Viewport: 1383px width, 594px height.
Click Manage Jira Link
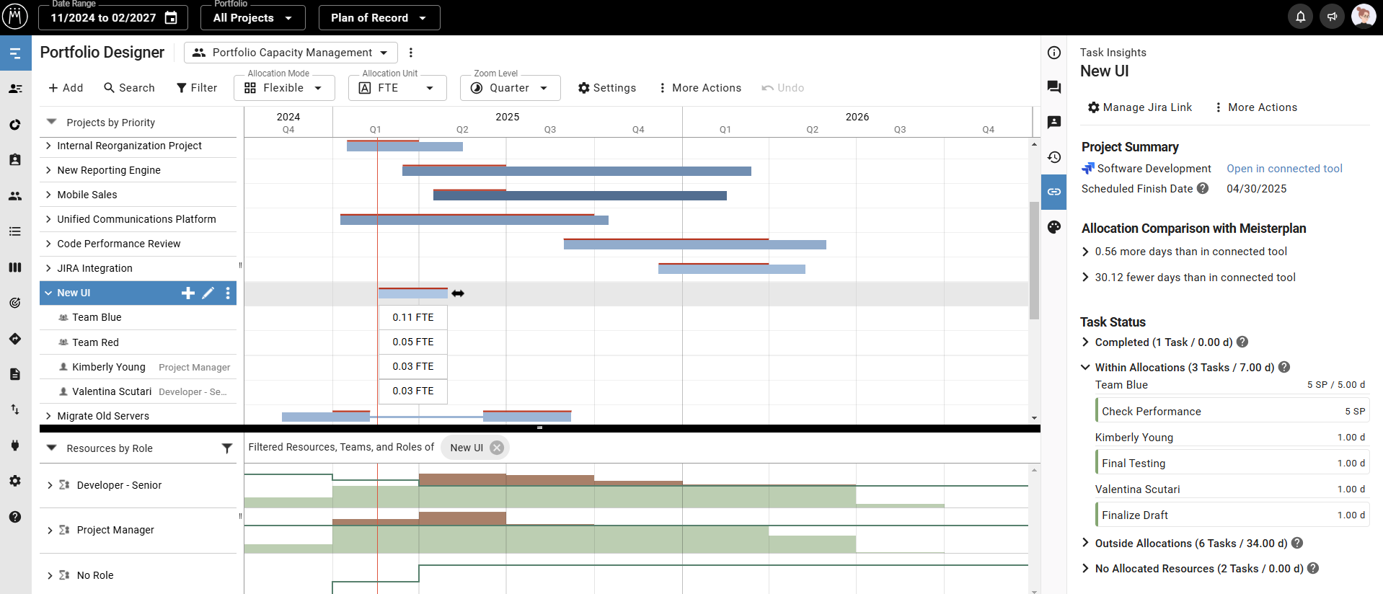coord(1139,107)
